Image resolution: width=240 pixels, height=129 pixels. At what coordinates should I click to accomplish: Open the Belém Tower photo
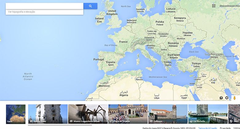48,114
